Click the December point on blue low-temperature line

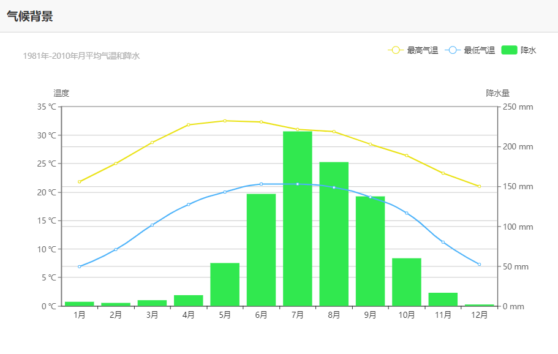(x=479, y=264)
